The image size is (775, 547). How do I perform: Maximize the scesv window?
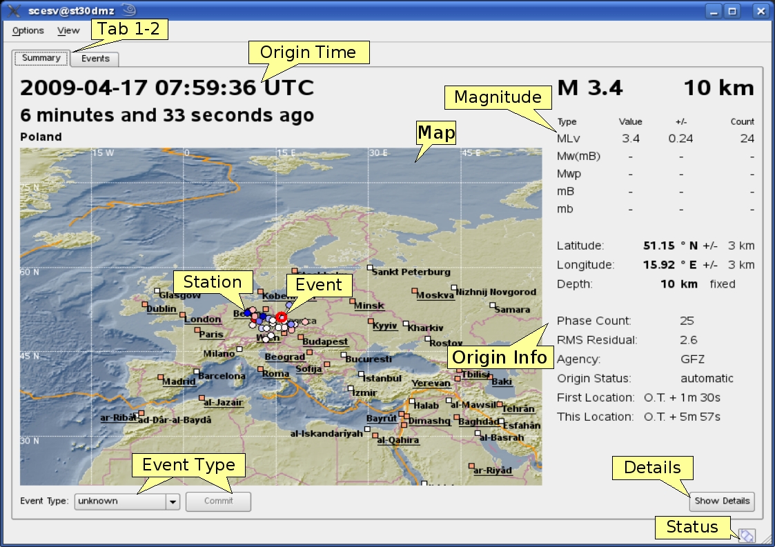[x=732, y=11]
